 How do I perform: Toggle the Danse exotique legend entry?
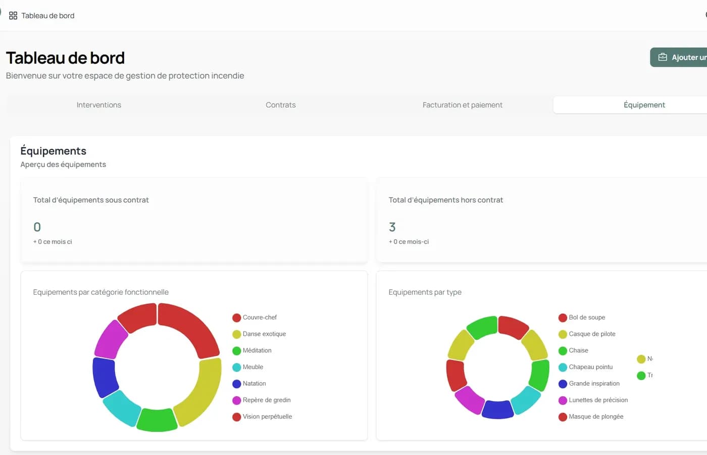click(259, 334)
